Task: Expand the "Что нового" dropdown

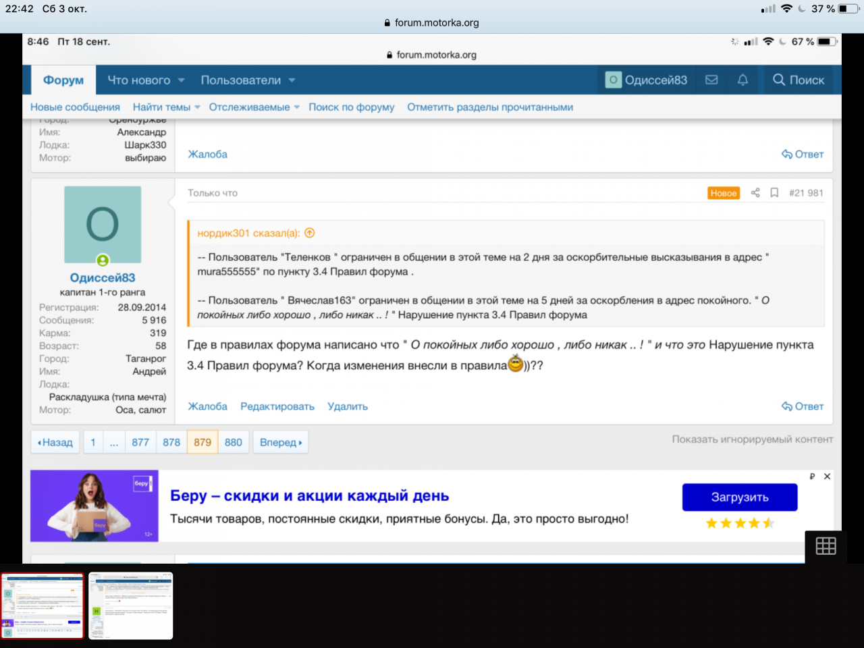Action: click(x=181, y=80)
